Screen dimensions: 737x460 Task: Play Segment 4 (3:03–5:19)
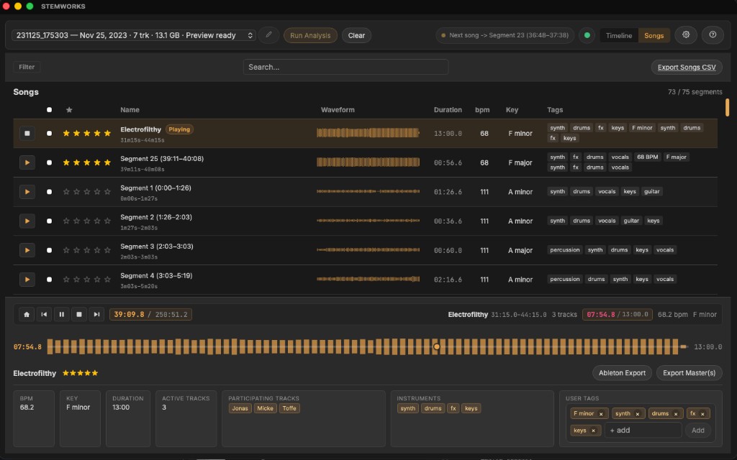[x=27, y=280]
